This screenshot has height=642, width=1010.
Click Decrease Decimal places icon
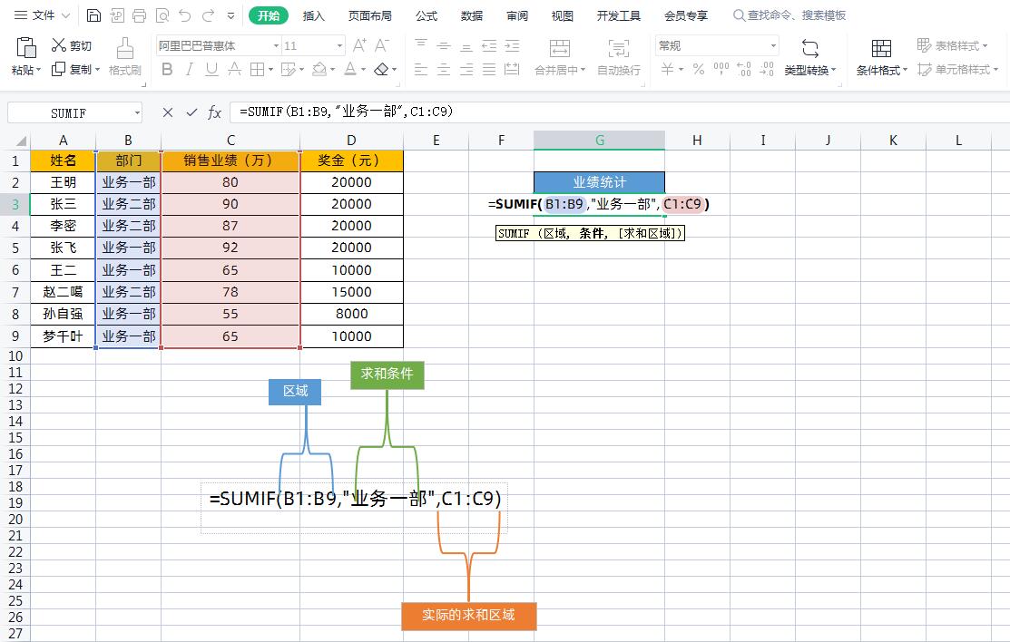click(767, 69)
